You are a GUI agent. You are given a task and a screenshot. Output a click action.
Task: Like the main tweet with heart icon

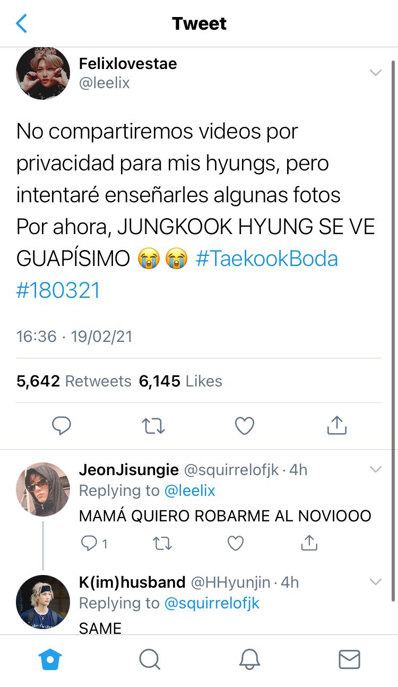coord(245,425)
